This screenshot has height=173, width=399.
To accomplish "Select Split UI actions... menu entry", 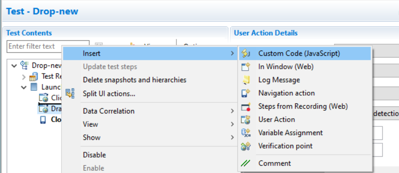I will (150, 94).
